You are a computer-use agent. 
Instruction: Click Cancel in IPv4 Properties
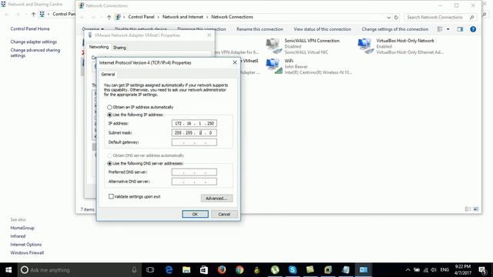(x=224, y=214)
